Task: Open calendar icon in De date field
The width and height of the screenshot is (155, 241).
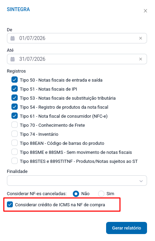Action: pos(12,38)
